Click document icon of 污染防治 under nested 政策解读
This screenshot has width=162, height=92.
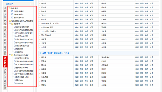click(15, 52)
